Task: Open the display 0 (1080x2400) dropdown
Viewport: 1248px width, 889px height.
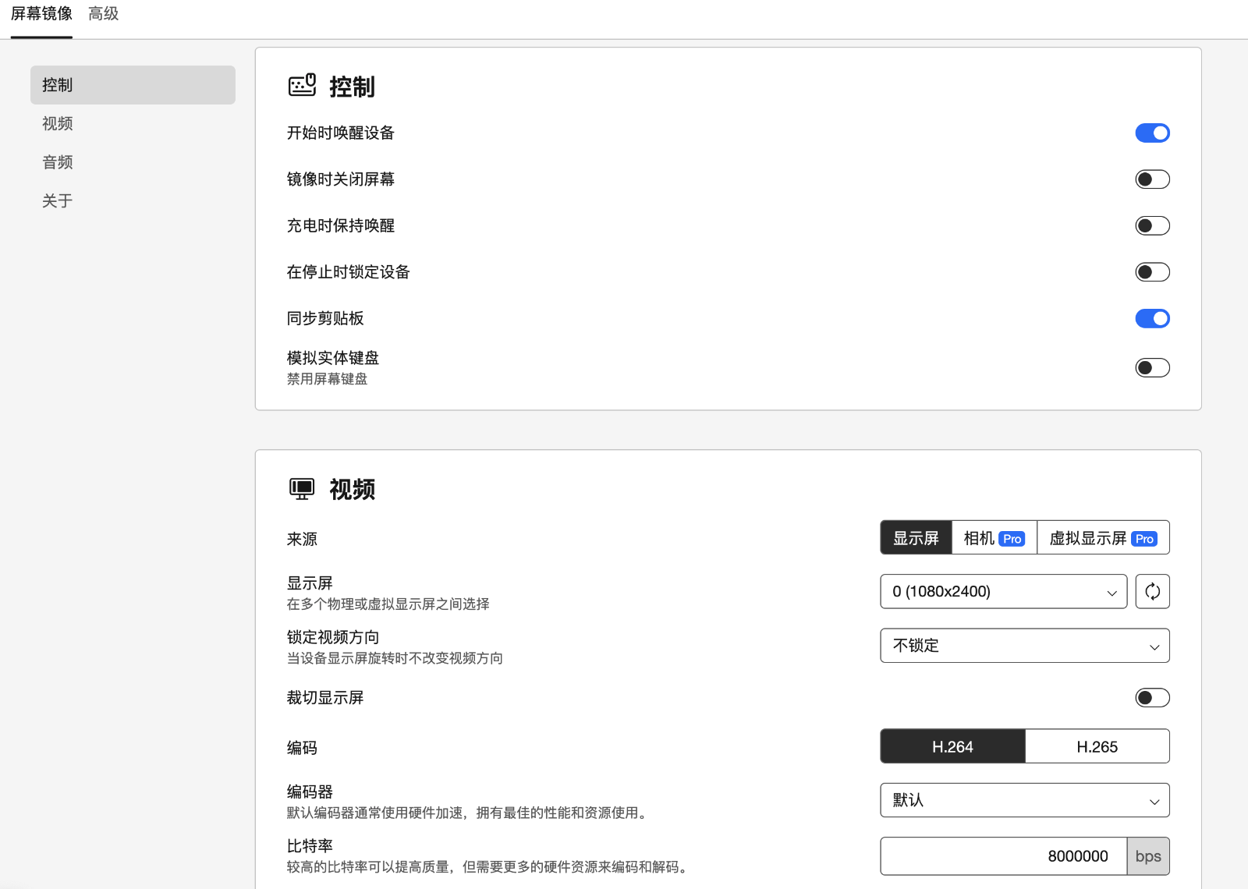Action: [x=1003, y=592]
